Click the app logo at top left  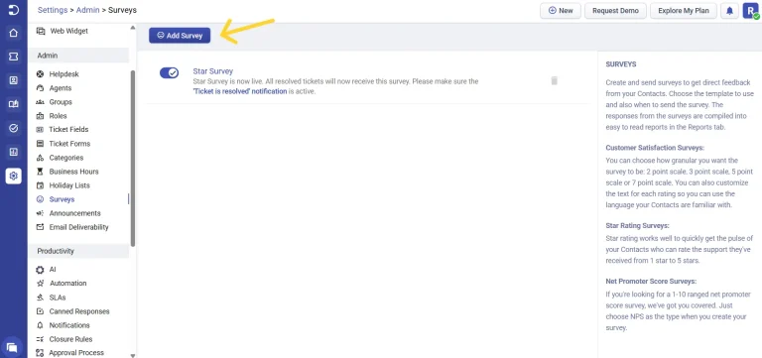coord(14,10)
